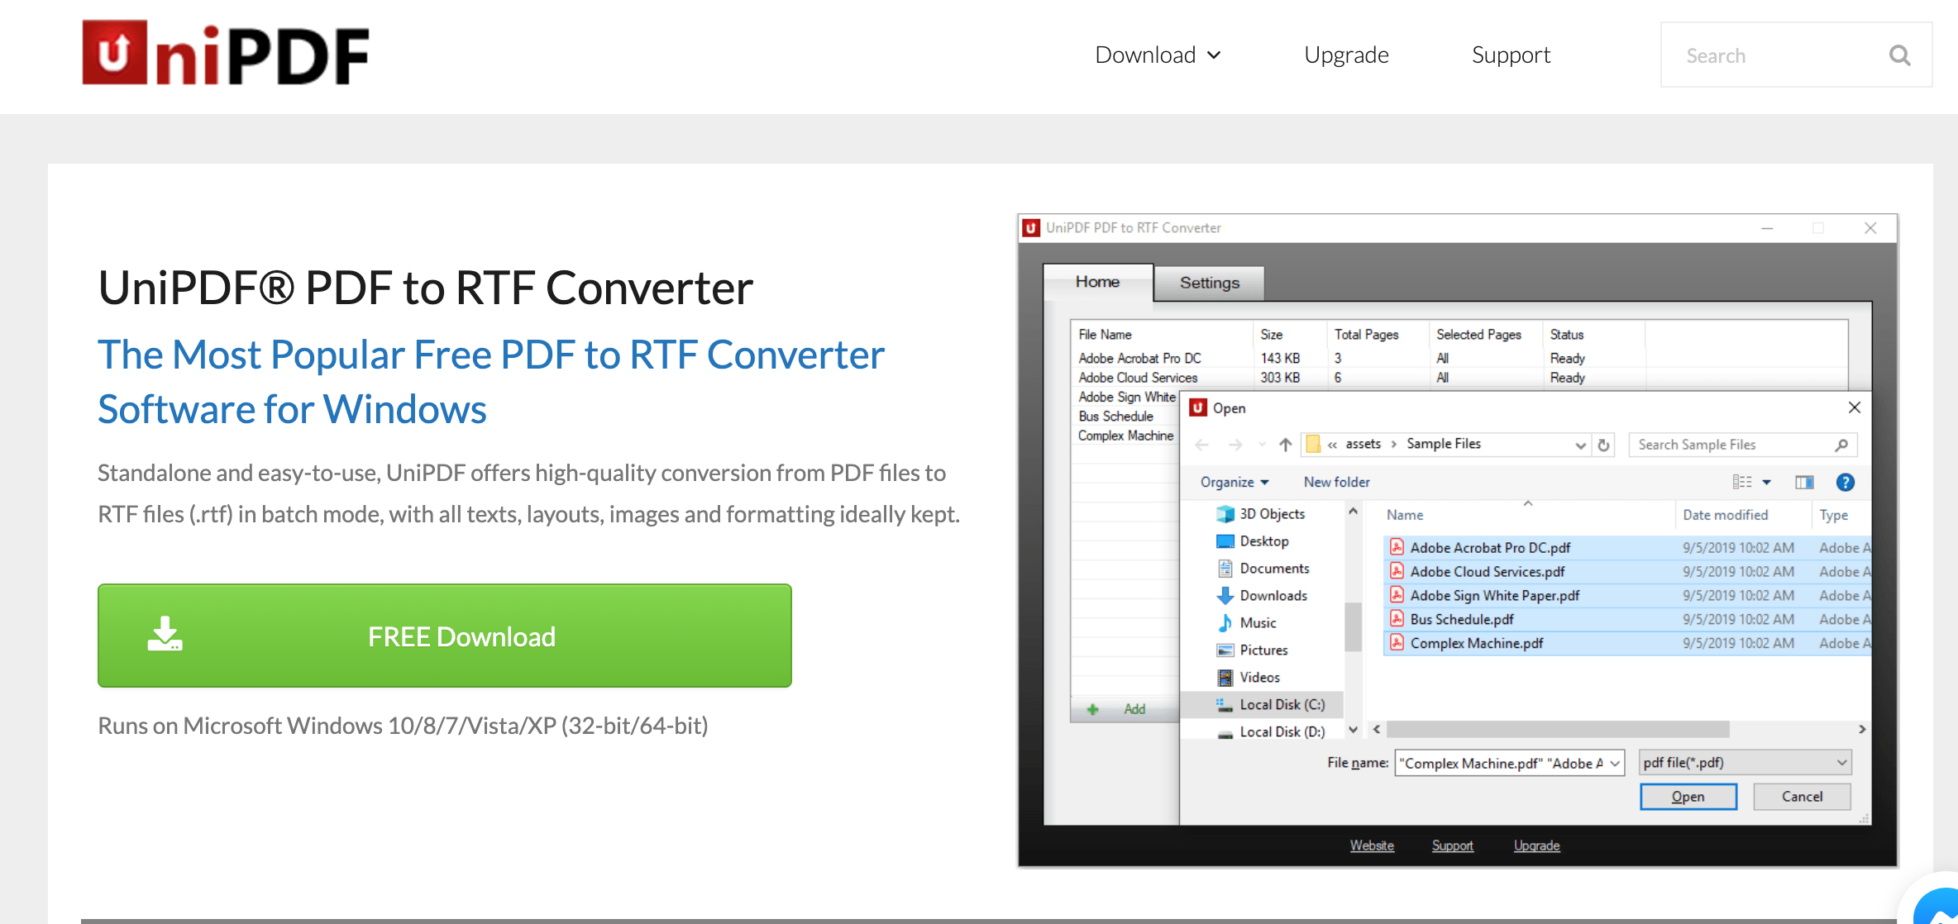Screen dimensions: 1958x924
Task: Click the Forward arrow in Open dialog
Action: click(x=1235, y=445)
